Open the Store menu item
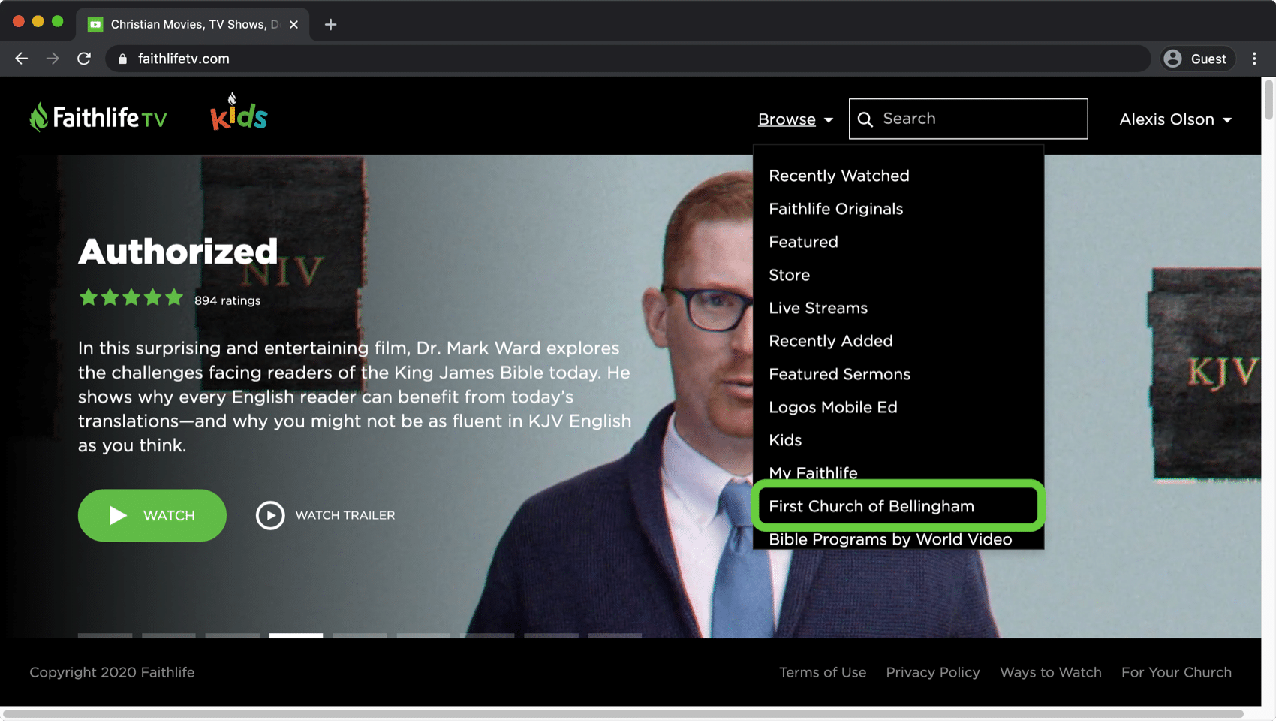This screenshot has height=721, width=1276. [789, 275]
